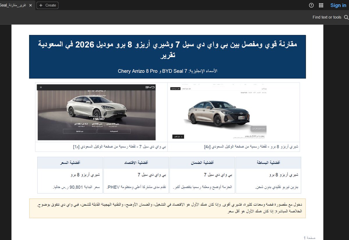This screenshot has height=240, width=349.
Task: Click the بي واي دي سيل 7 cell under أفضلية الضمان
Action: point(218,175)
